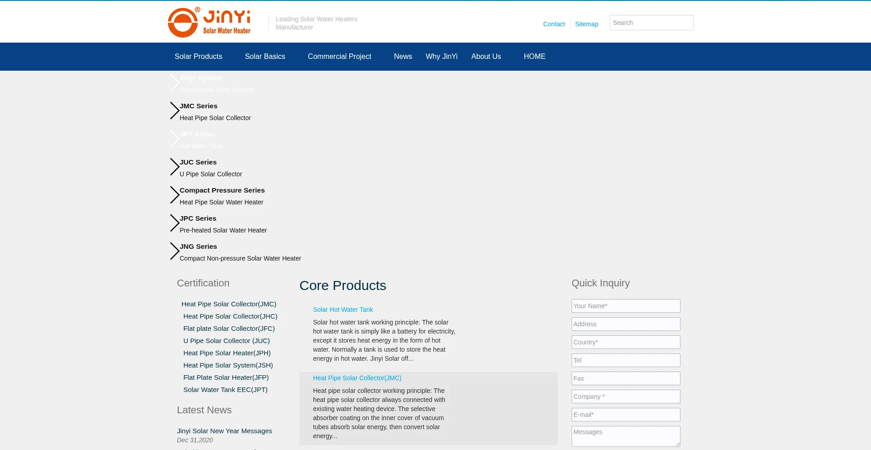Open the Commercial Project menu
Viewport: 871px width, 450px height.
pos(339,57)
